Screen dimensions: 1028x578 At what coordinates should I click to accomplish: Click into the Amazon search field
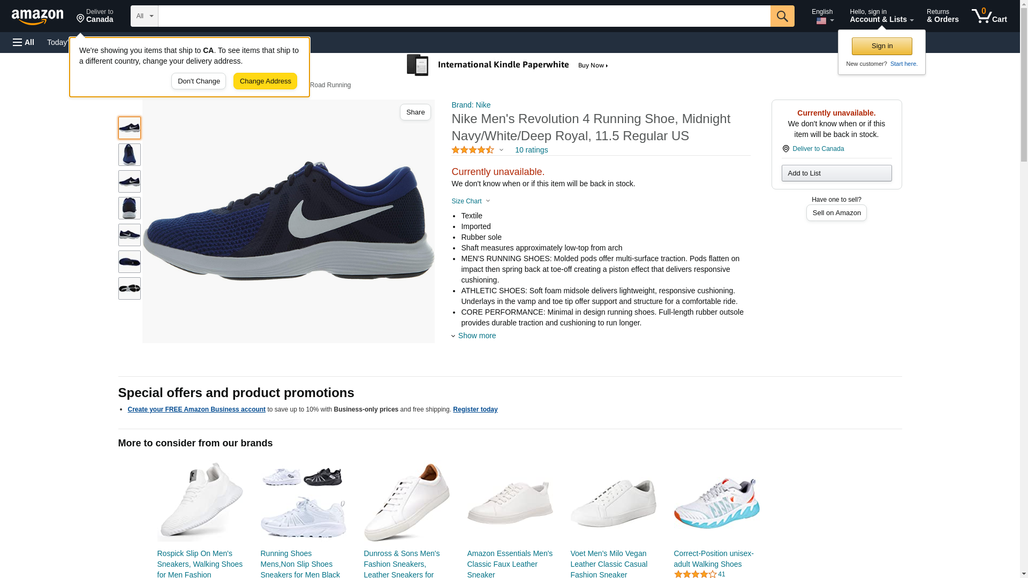point(464,16)
